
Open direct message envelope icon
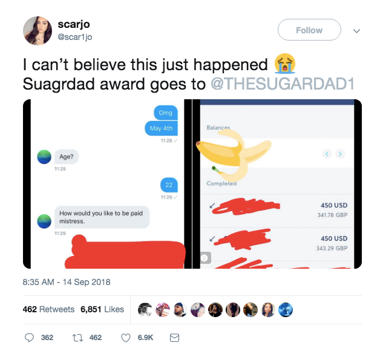pyautogui.click(x=174, y=338)
